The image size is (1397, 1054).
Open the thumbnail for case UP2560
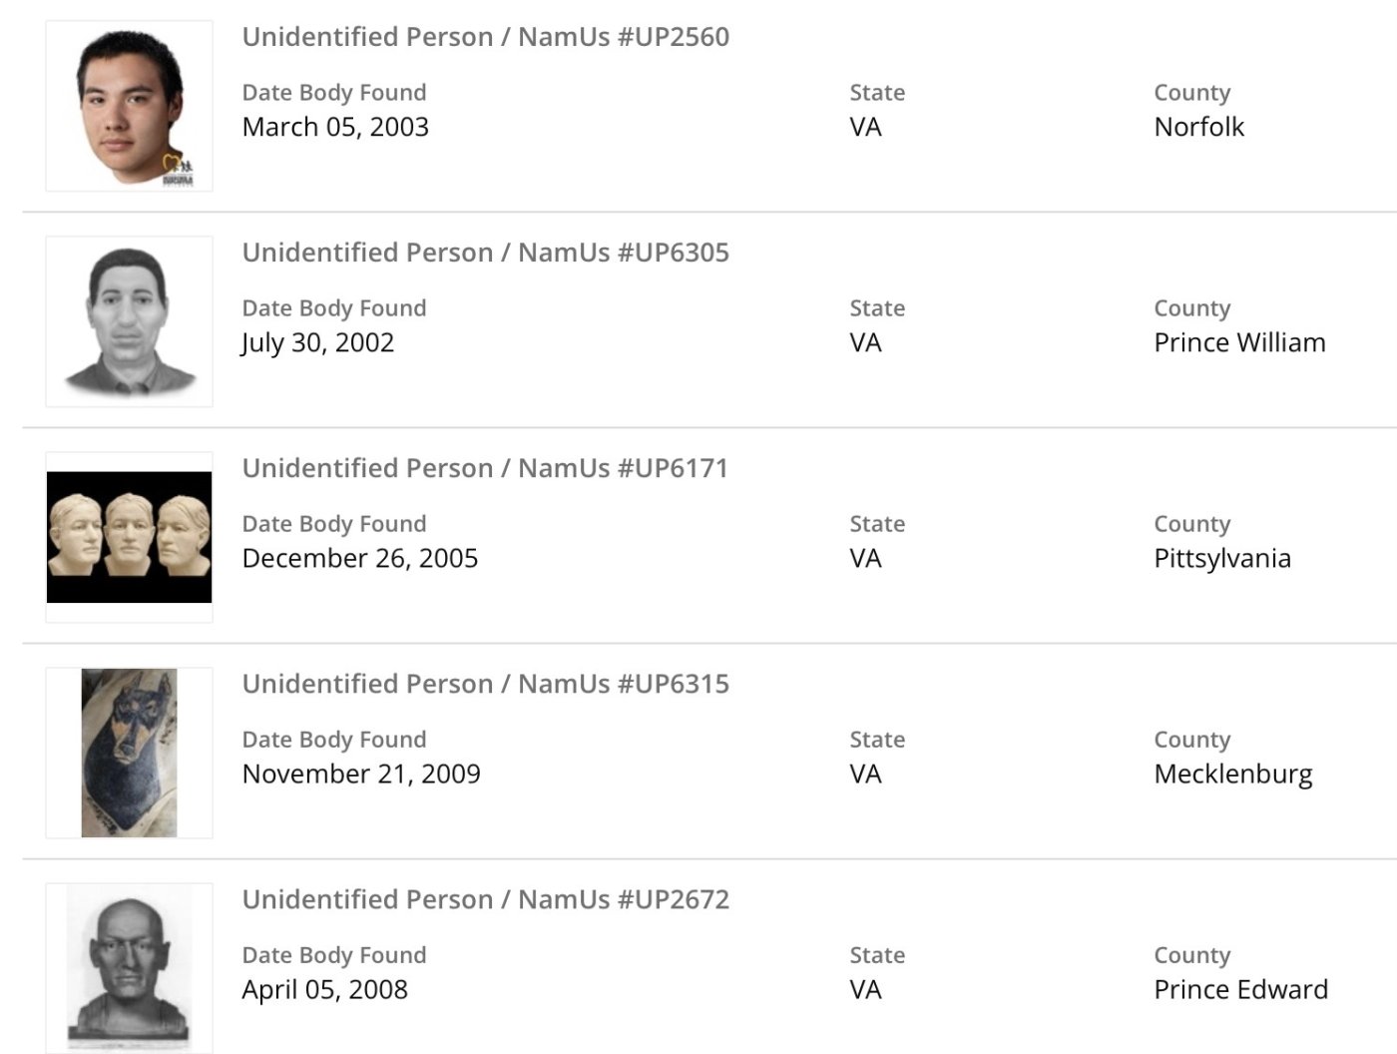point(129,106)
